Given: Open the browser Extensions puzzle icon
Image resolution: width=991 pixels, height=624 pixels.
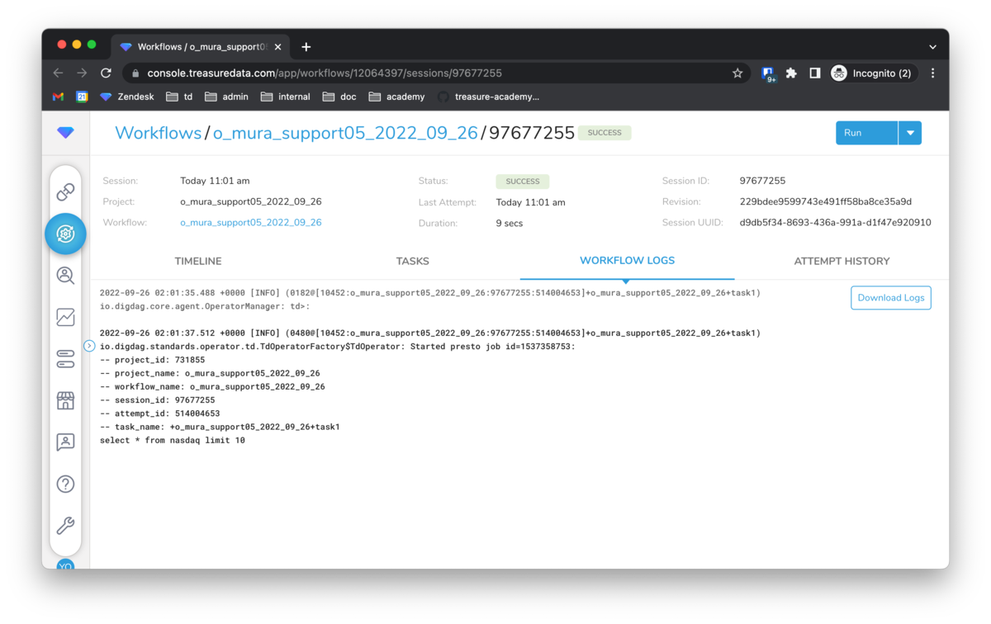Looking at the screenshot, I should 790,73.
